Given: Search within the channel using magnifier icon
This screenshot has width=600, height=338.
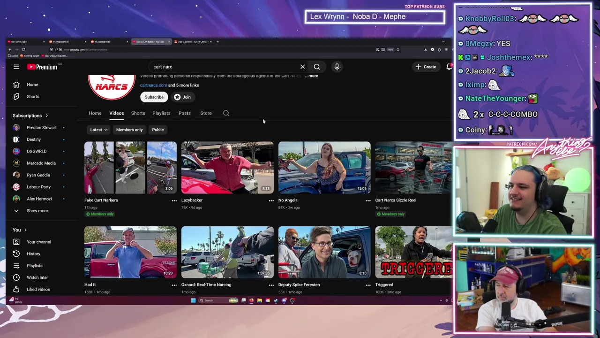Looking at the screenshot, I should click(x=226, y=113).
